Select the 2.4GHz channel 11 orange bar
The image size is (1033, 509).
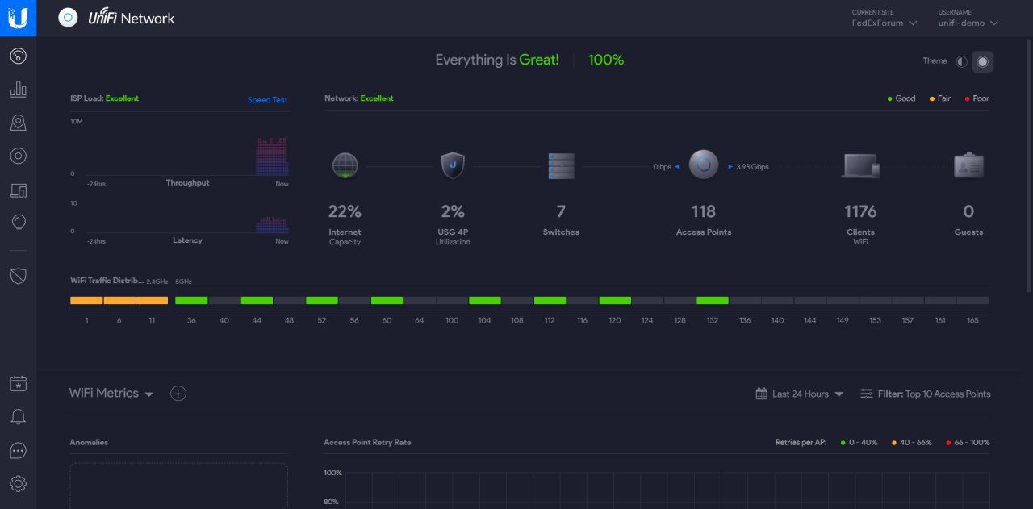[152, 300]
